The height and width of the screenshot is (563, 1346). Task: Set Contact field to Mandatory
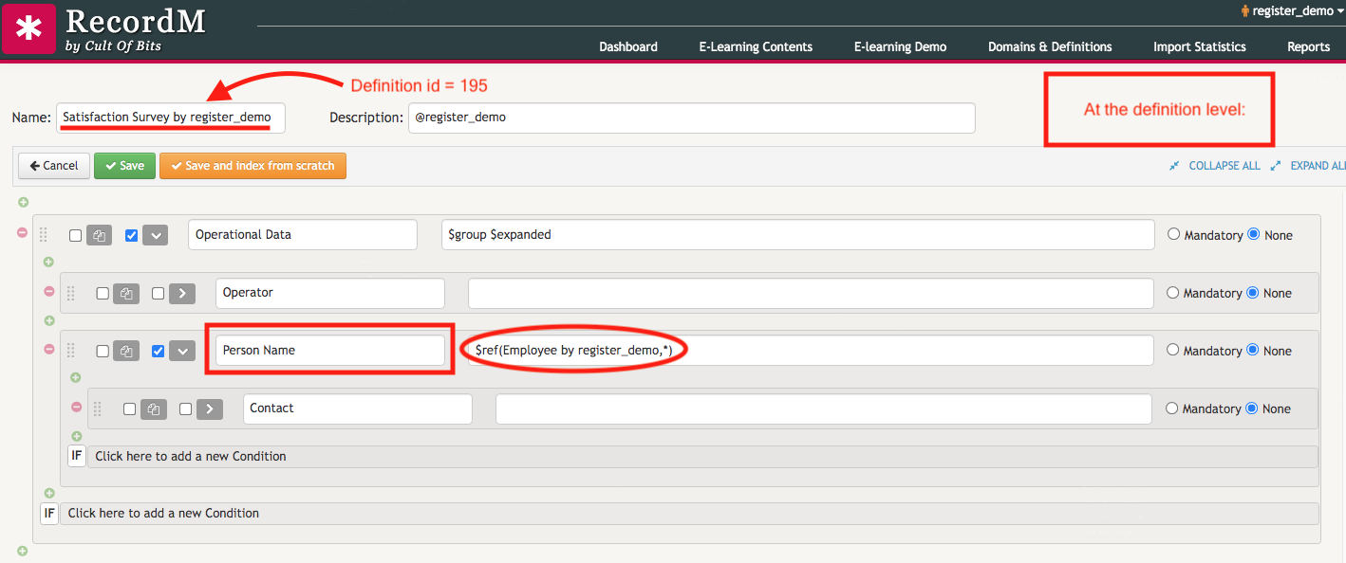coord(1172,409)
